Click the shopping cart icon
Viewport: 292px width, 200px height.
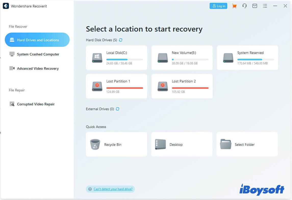(x=234, y=6)
